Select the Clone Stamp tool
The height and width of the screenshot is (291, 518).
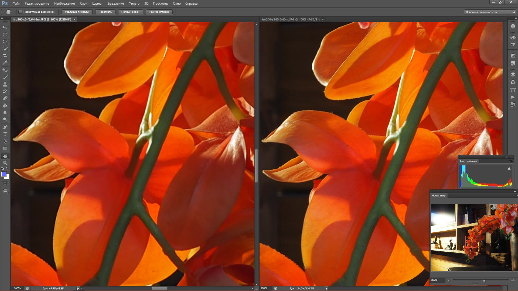pyautogui.click(x=5, y=84)
